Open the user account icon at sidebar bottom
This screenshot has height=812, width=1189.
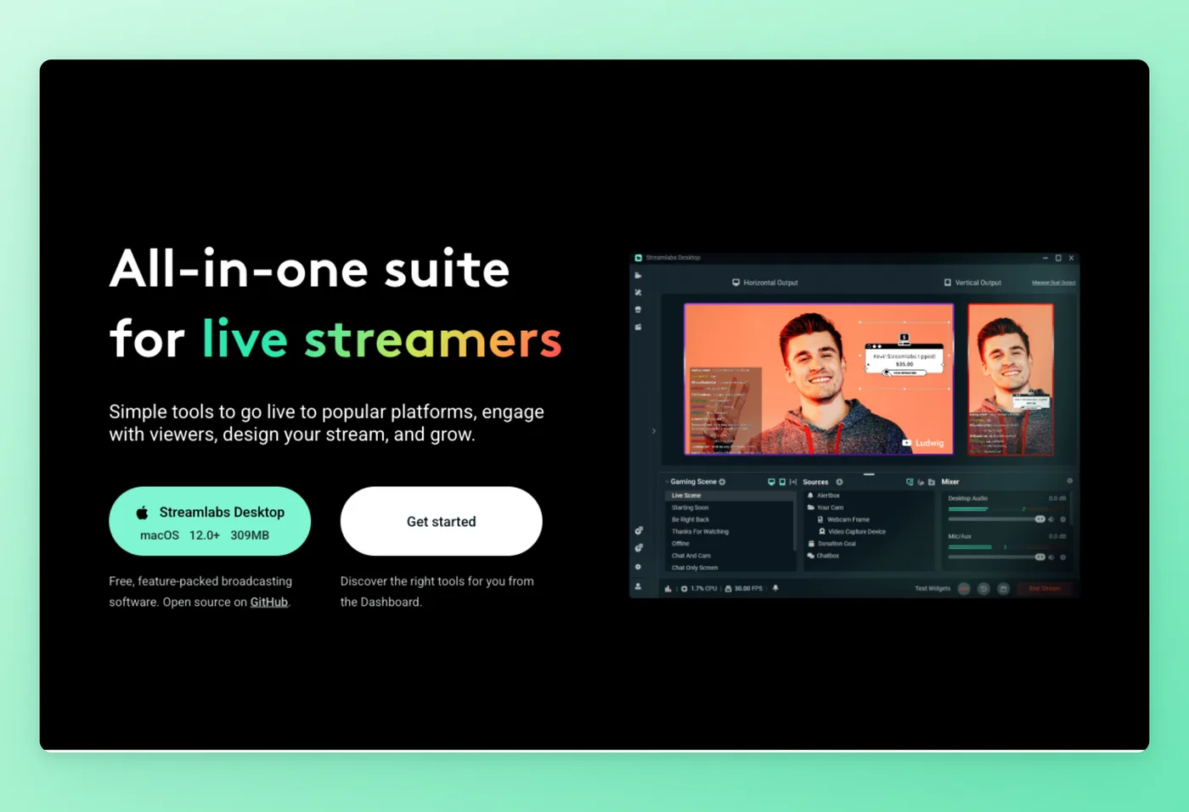(638, 586)
